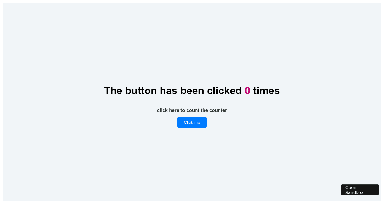Click the word "counter" in the subtitle
This screenshot has height=201, width=384.
click(x=218, y=110)
